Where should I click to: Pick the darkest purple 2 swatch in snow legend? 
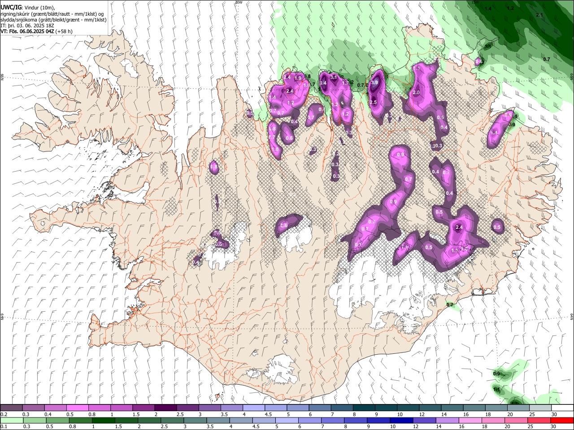point(165,408)
